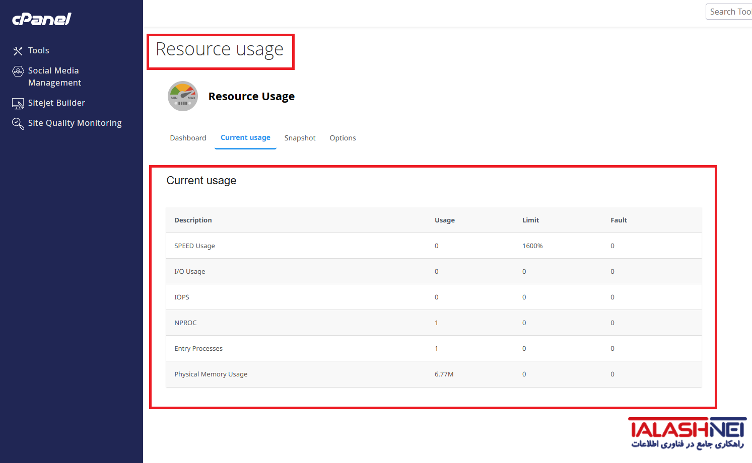Open Sitejet Builder link
Screen dimensions: 752x463
tap(56, 103)
